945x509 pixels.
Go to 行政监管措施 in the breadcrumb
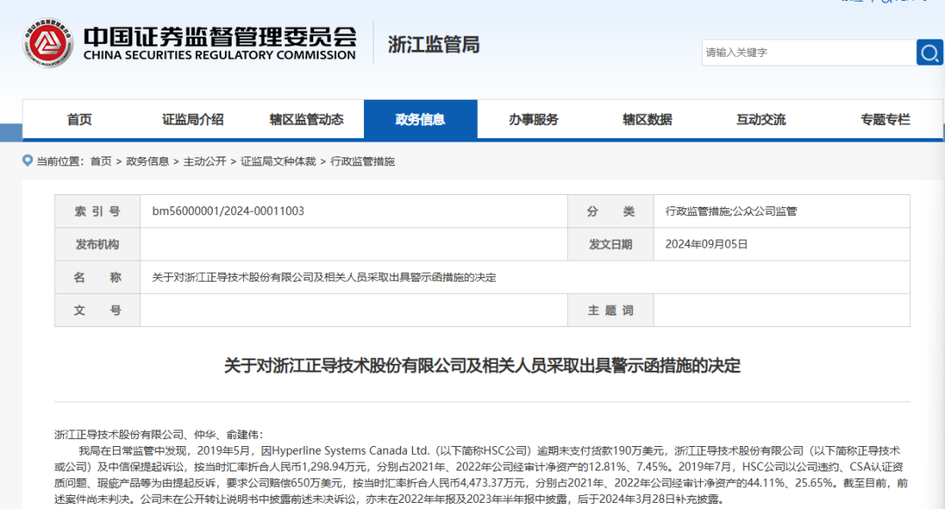coord(362,162)
